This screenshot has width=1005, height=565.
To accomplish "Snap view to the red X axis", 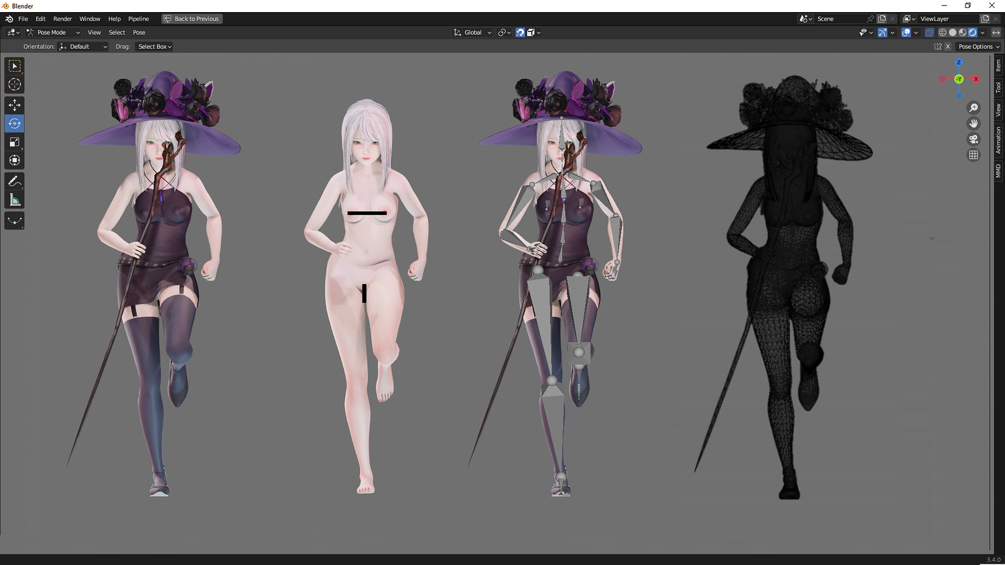I will [x=976, y=79].
